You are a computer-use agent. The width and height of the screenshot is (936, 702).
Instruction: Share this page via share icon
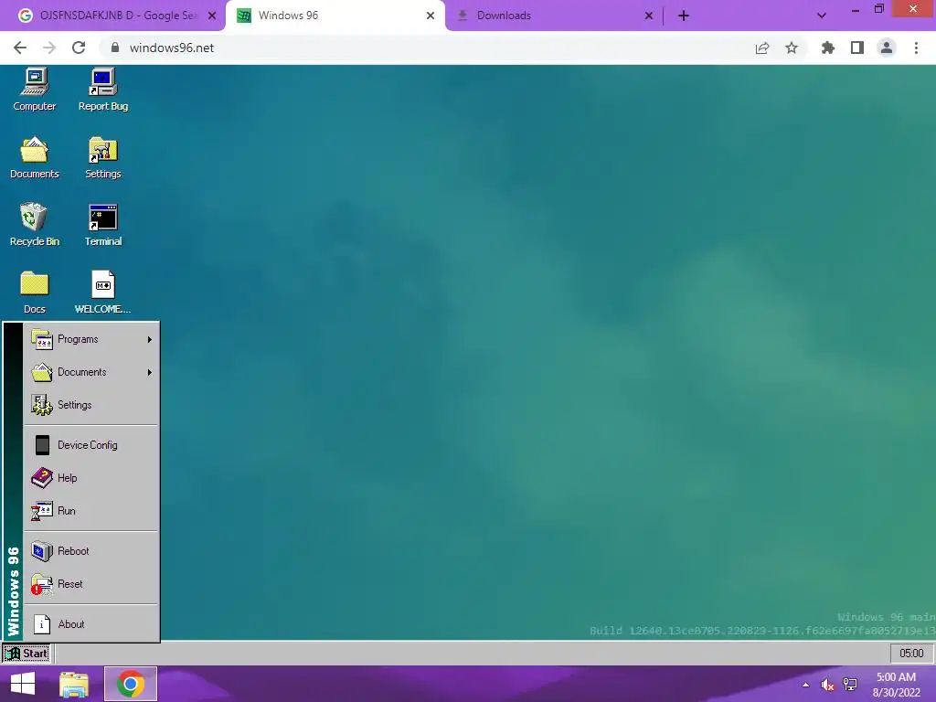762,48
